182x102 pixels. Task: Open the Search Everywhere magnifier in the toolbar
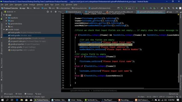click(173, 8)
